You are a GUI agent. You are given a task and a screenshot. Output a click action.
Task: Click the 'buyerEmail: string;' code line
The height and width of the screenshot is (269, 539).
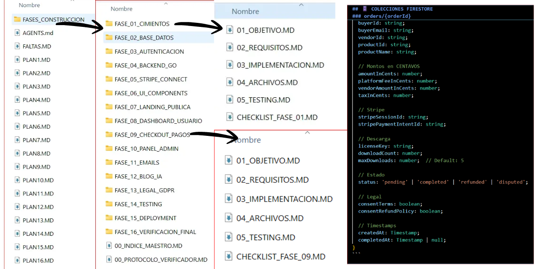(386, 30)
